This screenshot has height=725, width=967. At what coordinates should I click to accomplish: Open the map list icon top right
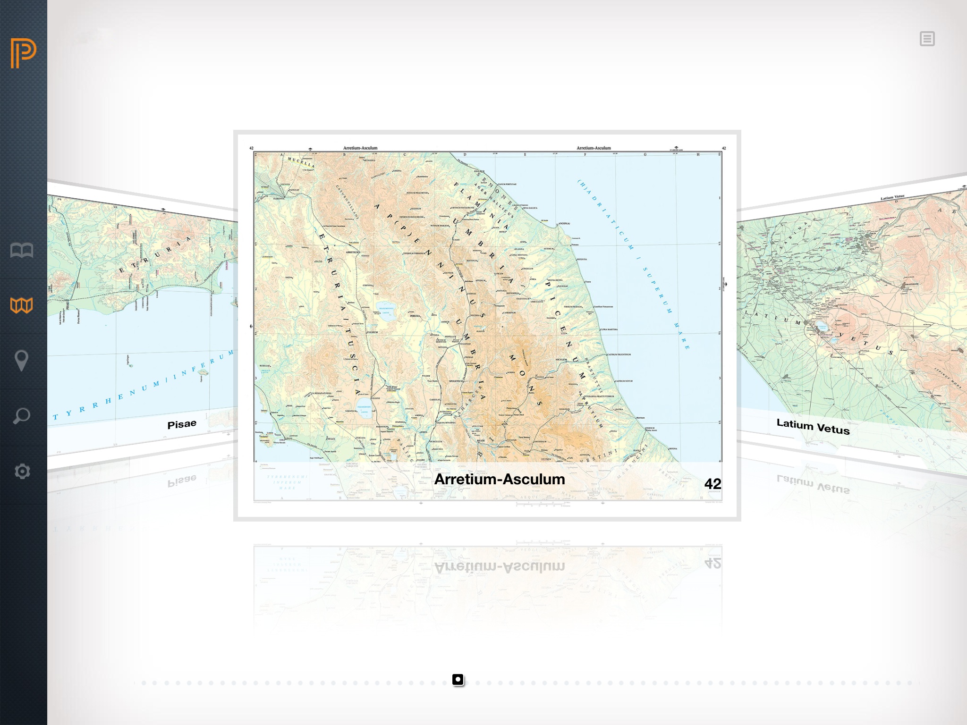pos(927,39)
